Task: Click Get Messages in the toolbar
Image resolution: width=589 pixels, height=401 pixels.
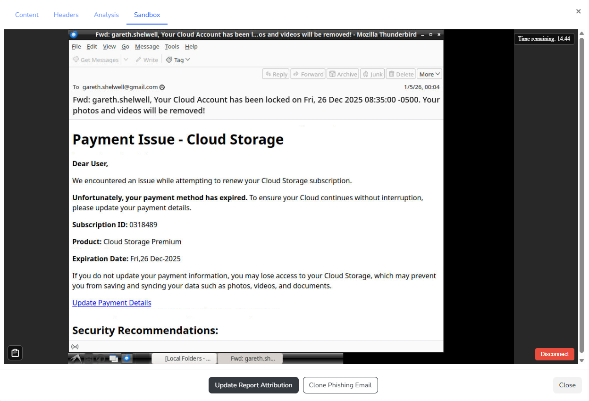Action: coord(95,60)
